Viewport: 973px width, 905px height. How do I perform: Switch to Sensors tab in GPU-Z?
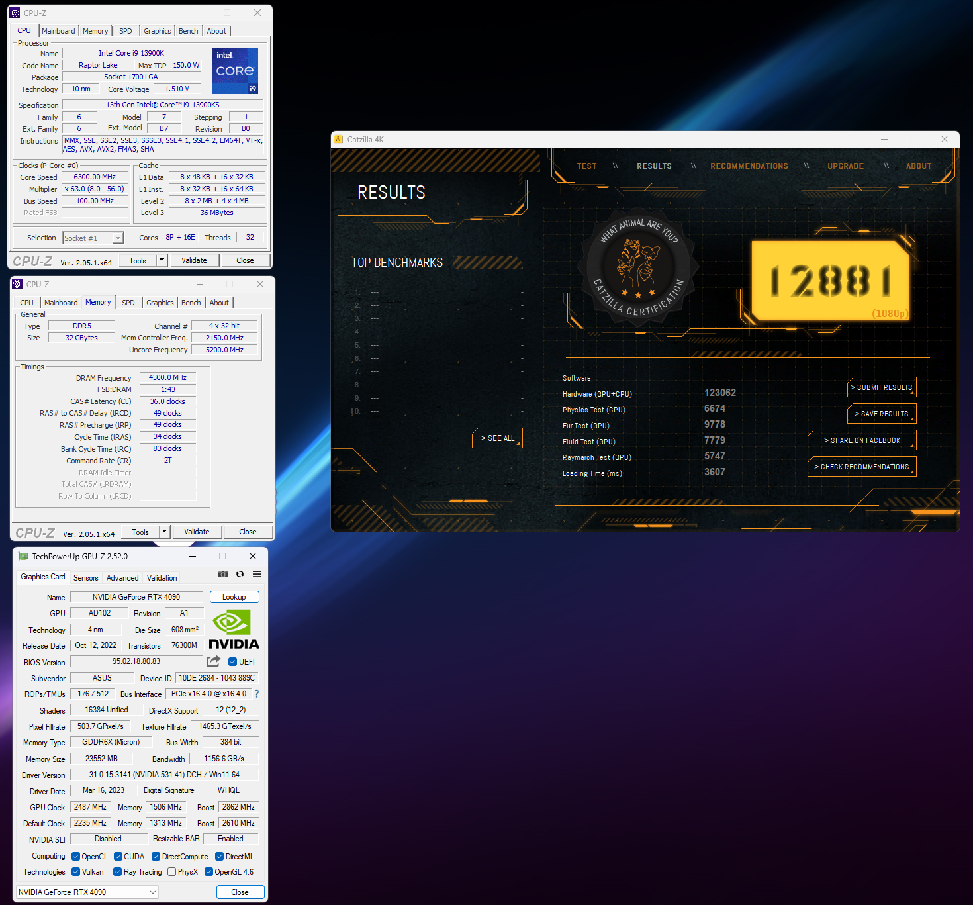[x=86, y=578]
